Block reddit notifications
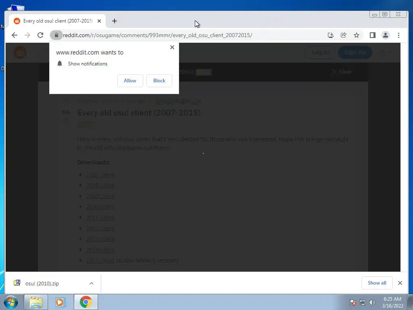413x310 pixels. [x=159, y=81]
